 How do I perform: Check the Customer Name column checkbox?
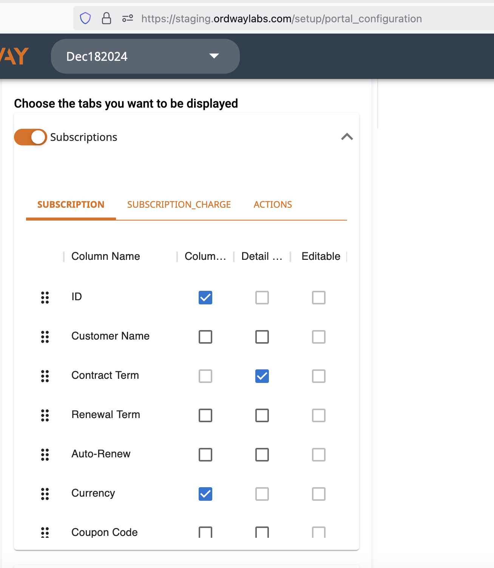205,337
